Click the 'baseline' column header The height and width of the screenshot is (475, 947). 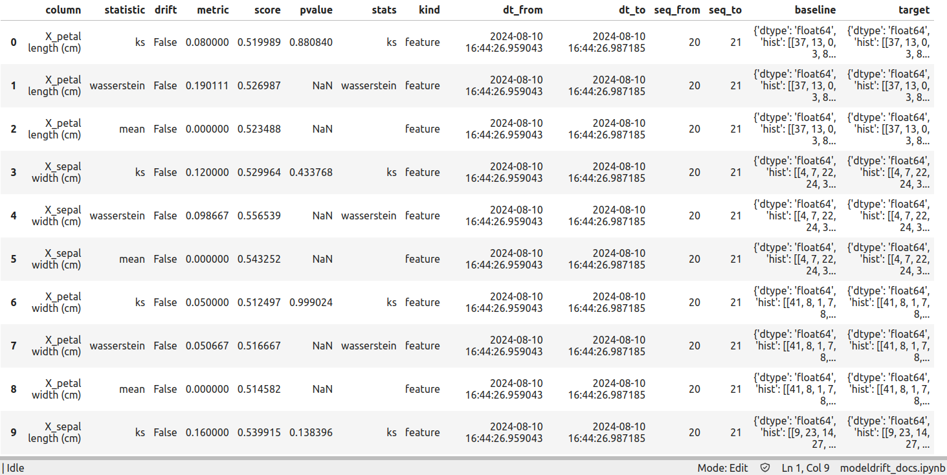pyautogui.click(x=815, y=10)
